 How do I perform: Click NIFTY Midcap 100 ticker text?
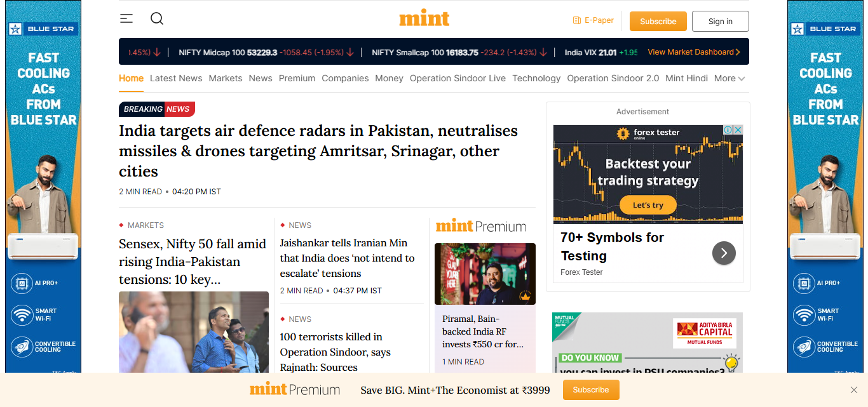212,52
